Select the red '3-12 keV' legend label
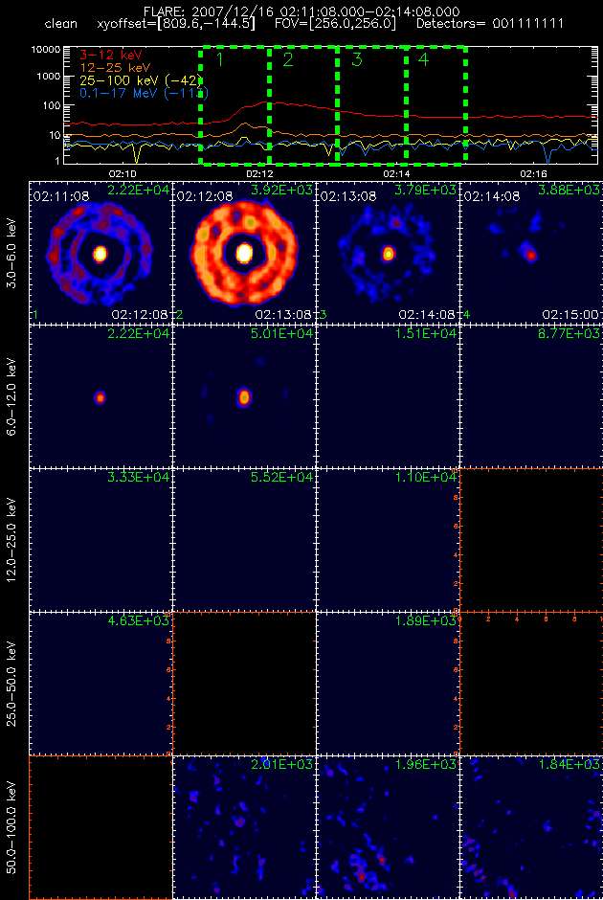This screenshot has width=603, height=900. (111, 56)
